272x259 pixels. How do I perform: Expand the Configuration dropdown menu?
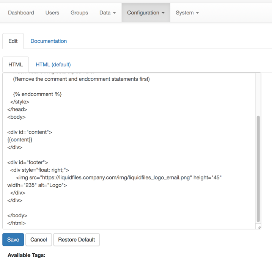coord(146,13)
